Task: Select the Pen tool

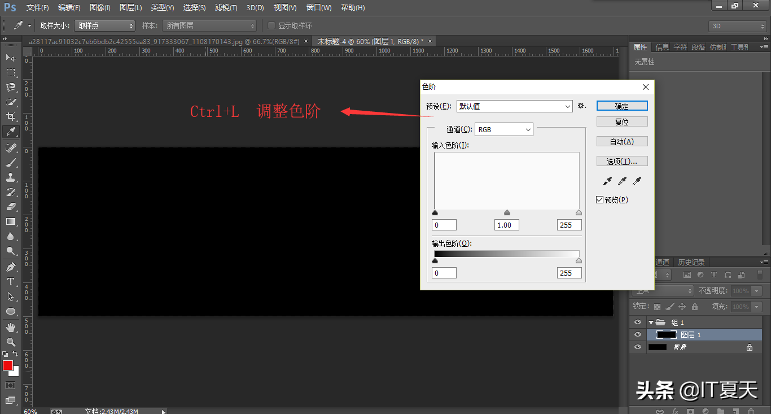Action: [x=11, y=267]
